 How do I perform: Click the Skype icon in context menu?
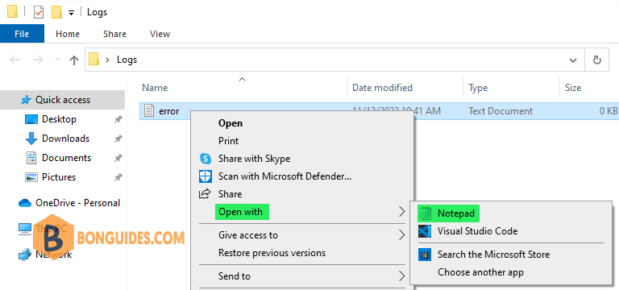206,159
